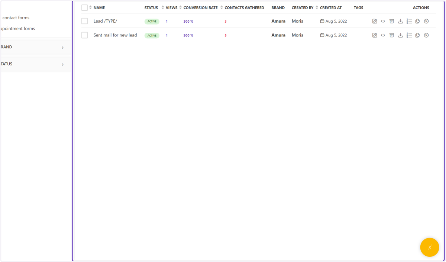Open numbered list for Sent mail form
446x262 pixels.
click(409, 35)
